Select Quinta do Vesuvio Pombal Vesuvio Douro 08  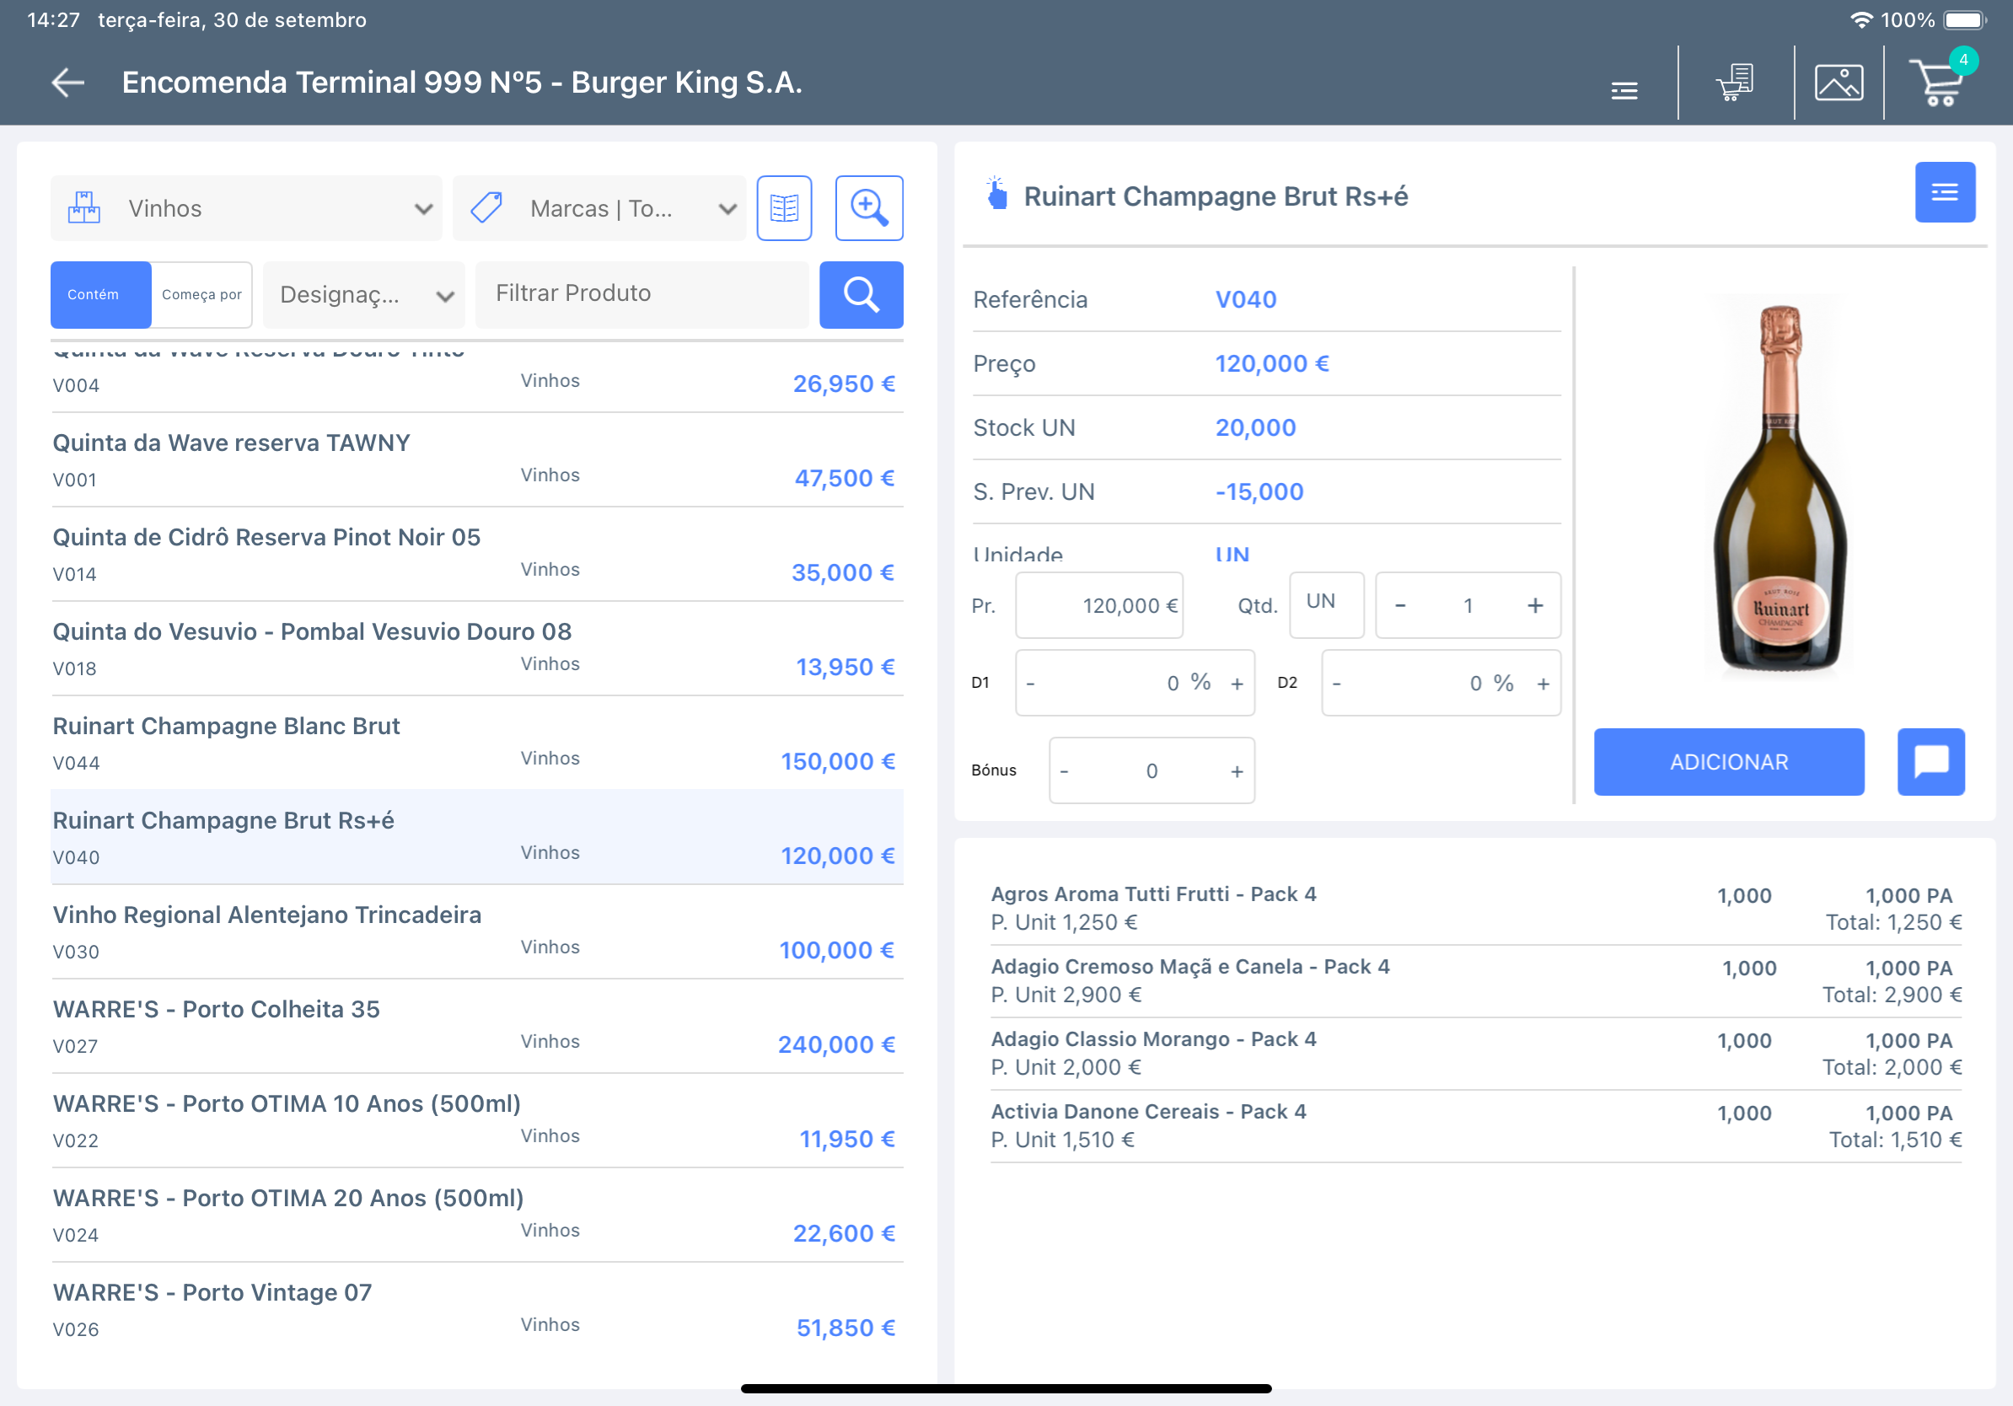click(x=477, y=650)
